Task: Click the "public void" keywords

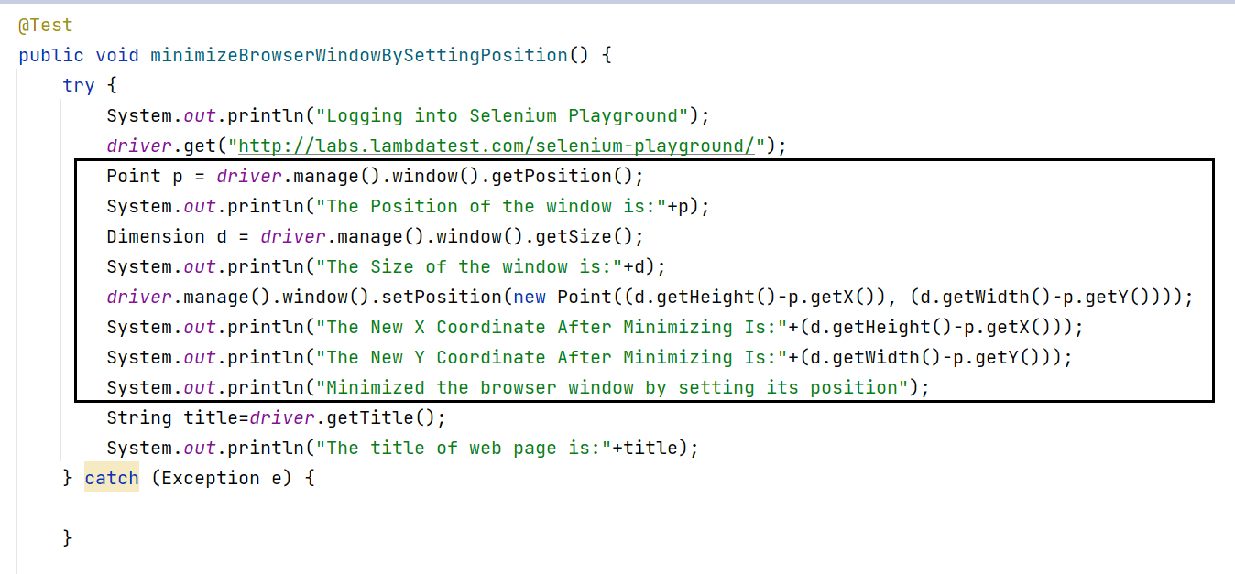Action: tap(79, 55)
